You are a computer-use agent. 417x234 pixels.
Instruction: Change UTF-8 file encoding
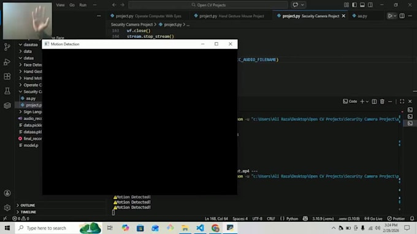coord(257,219)
